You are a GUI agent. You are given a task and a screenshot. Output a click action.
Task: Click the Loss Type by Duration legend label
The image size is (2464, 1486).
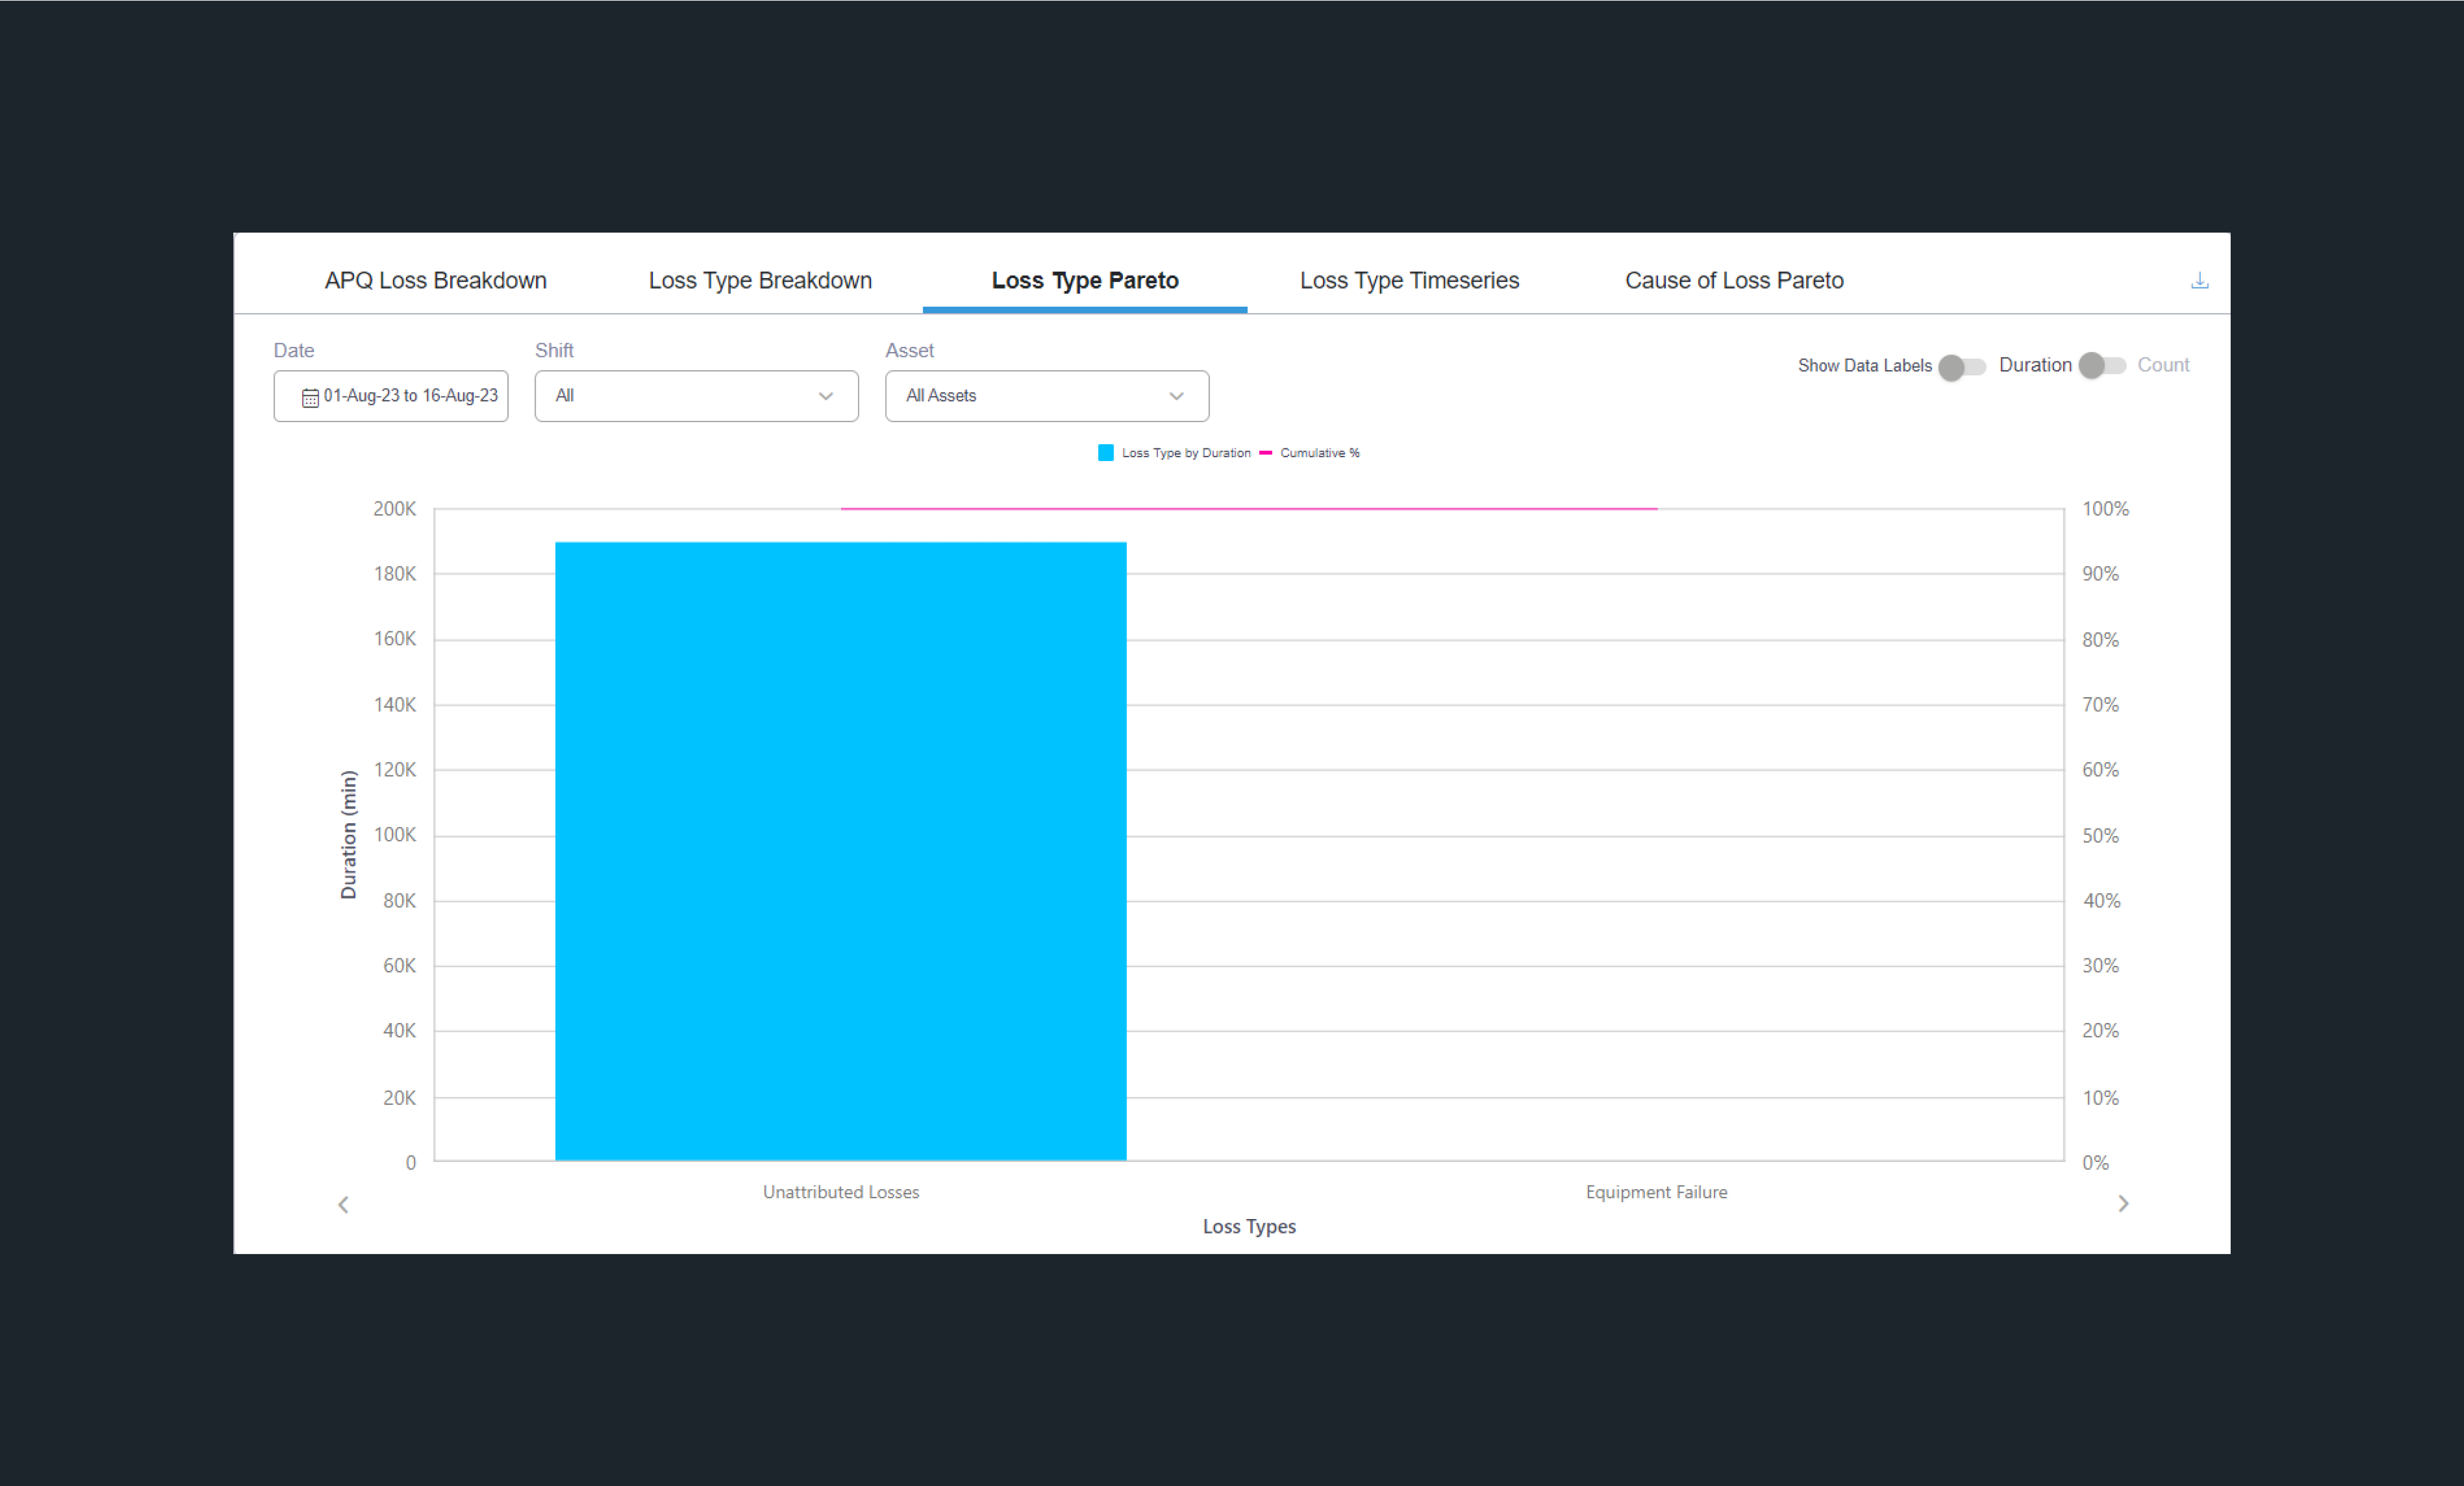coord(1186,453)
